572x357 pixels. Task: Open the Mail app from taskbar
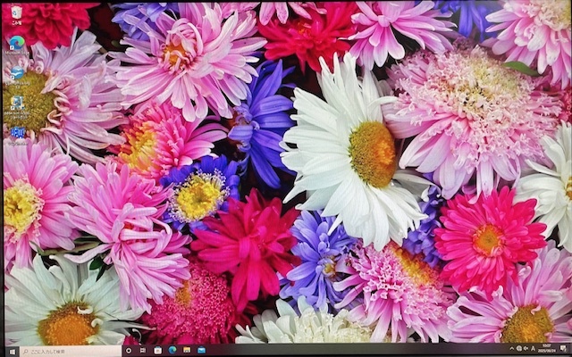[x=201, y=351]
